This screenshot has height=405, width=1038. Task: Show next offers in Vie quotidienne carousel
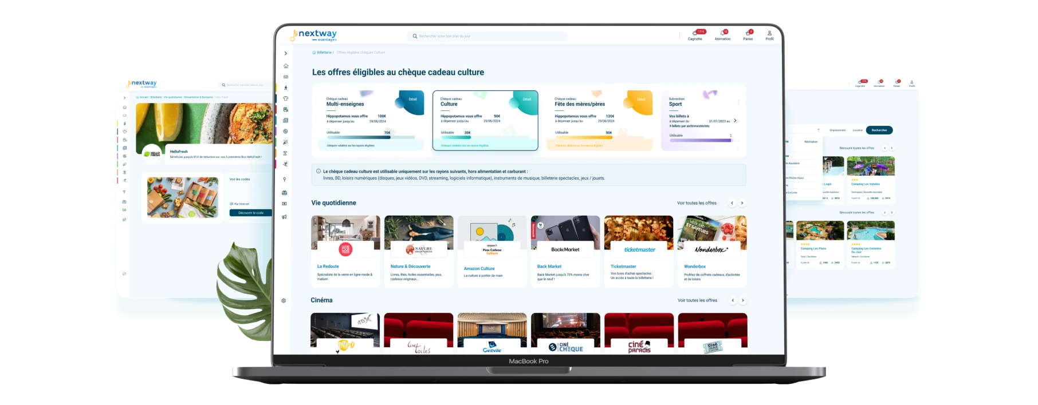(x=742, y=203)
